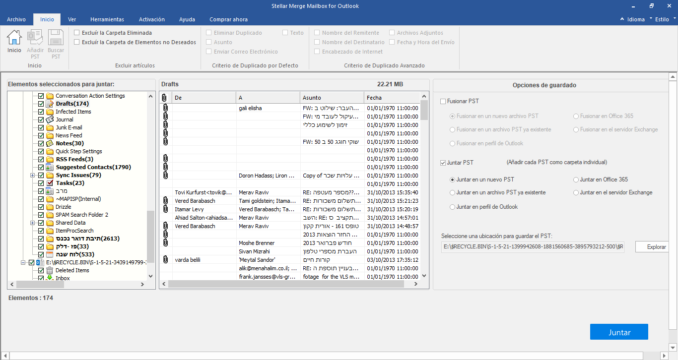The height and width of the screenshot is (360, 678).
Task: Enable Excluír la Carpeta Eliminada checkbox
Action: [77, 33]
